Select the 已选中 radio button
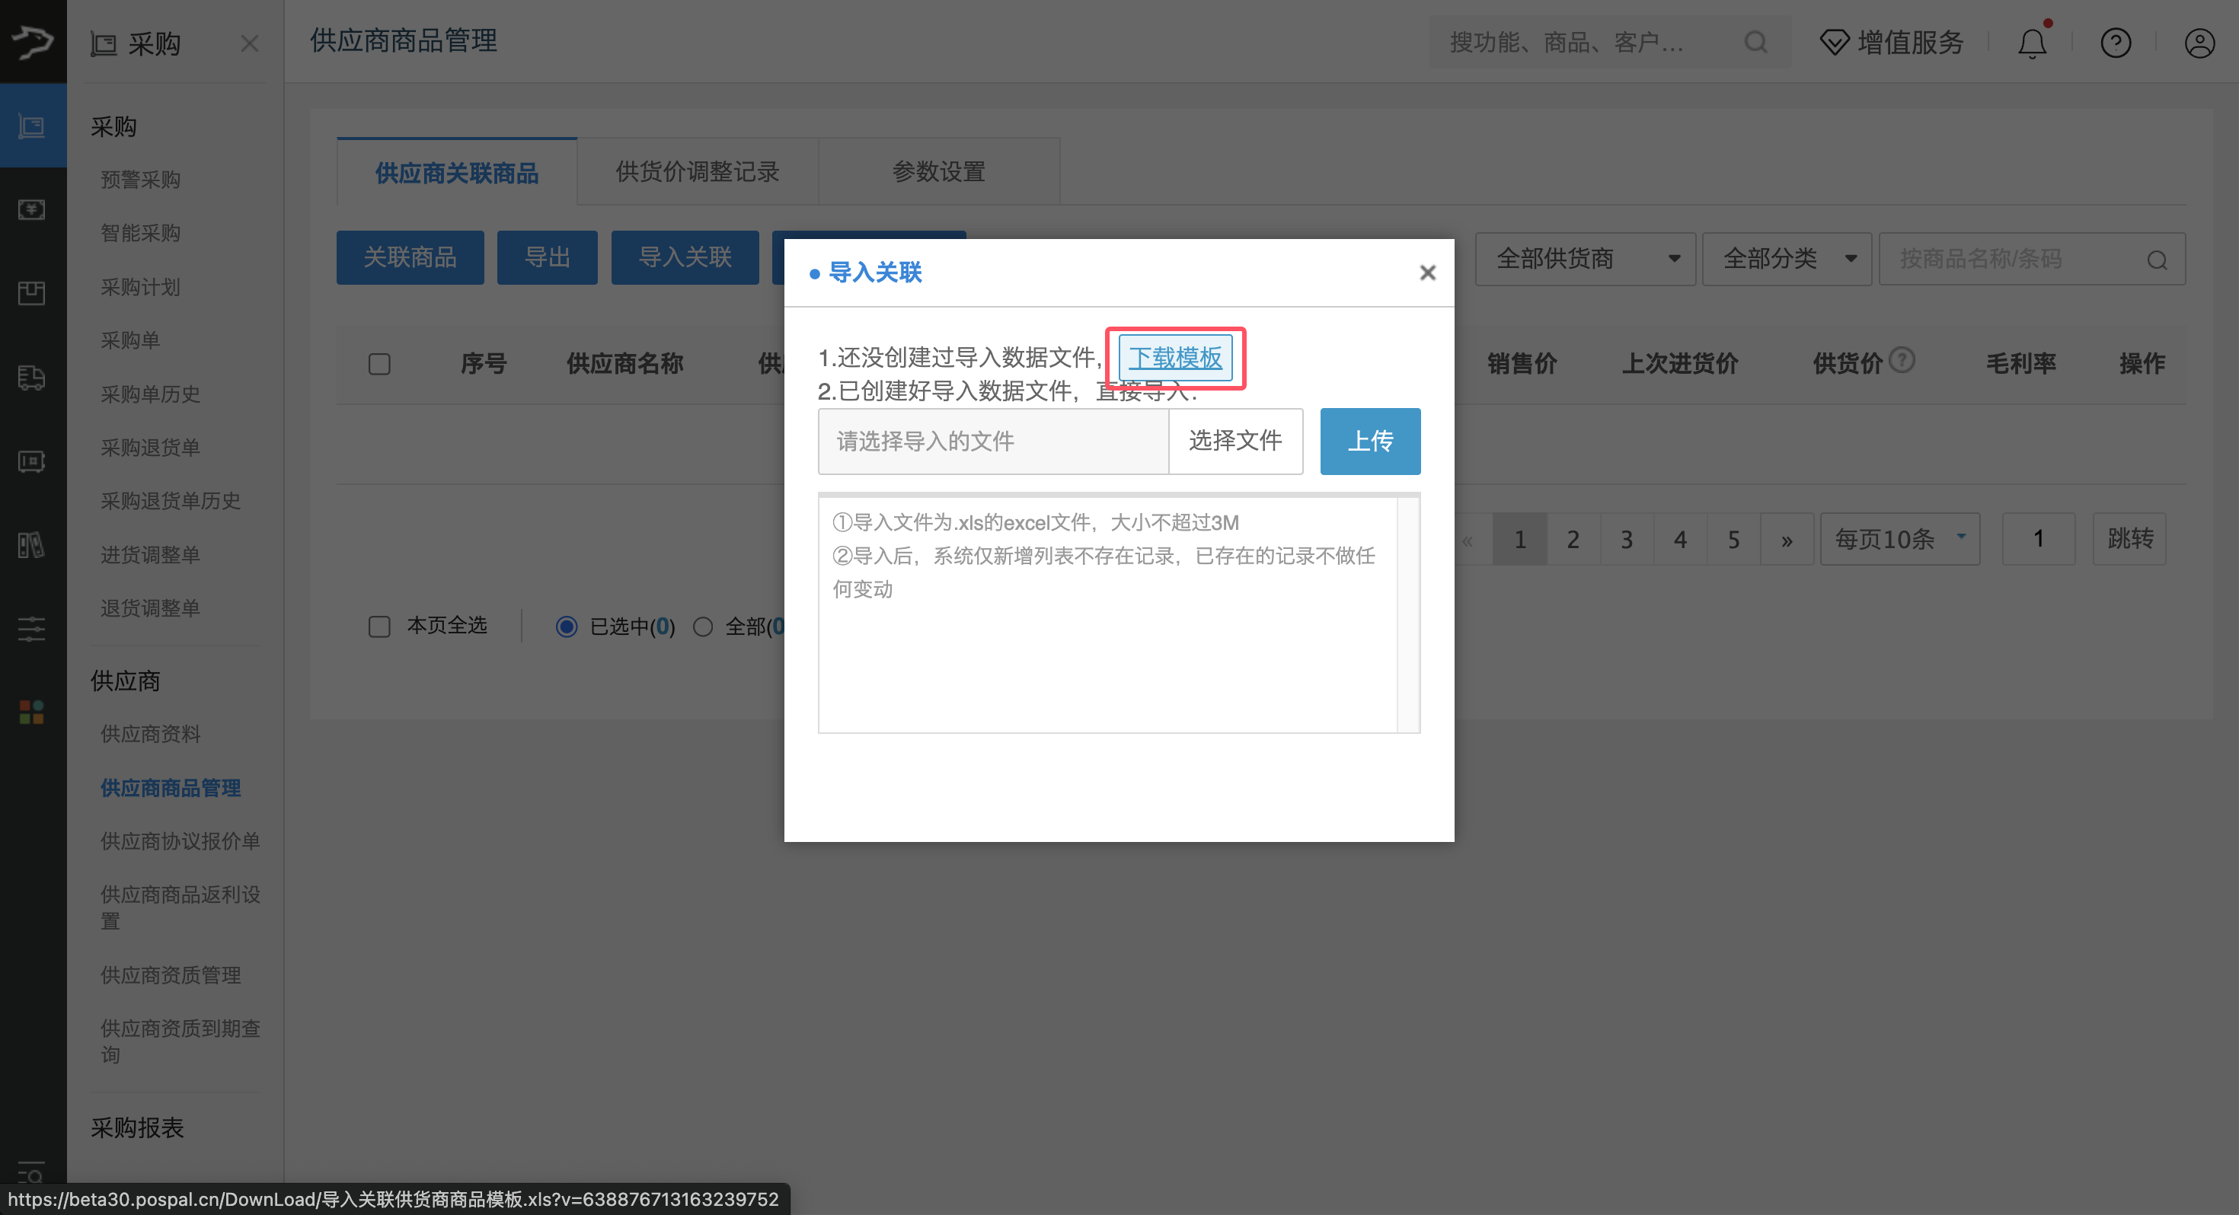The width and height of the screenshot is (2239, 1215). (x=566, y=627)
